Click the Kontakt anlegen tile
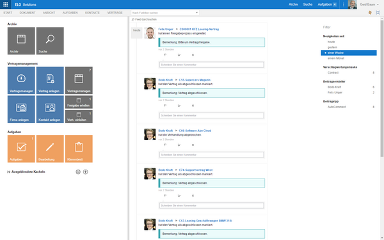The image size is (384, 240). click(x=50, y=109)
